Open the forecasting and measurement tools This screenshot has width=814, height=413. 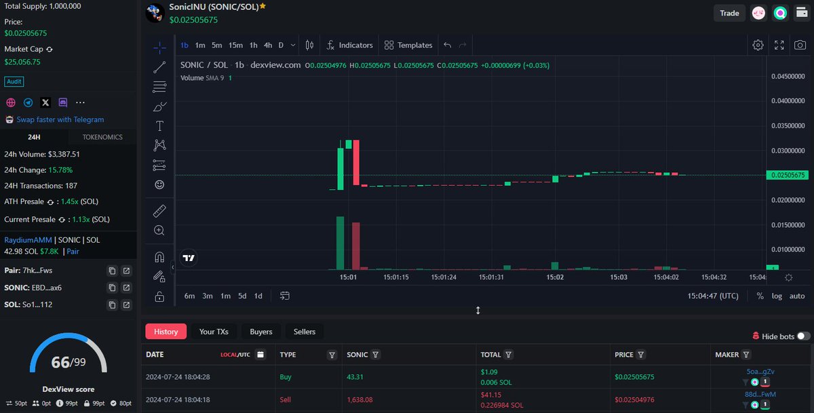click(159, 164)
